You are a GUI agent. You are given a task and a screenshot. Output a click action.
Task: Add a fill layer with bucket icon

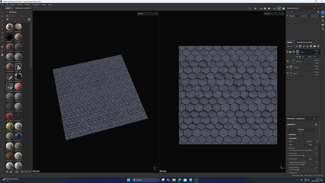click(x=307, y=46)
